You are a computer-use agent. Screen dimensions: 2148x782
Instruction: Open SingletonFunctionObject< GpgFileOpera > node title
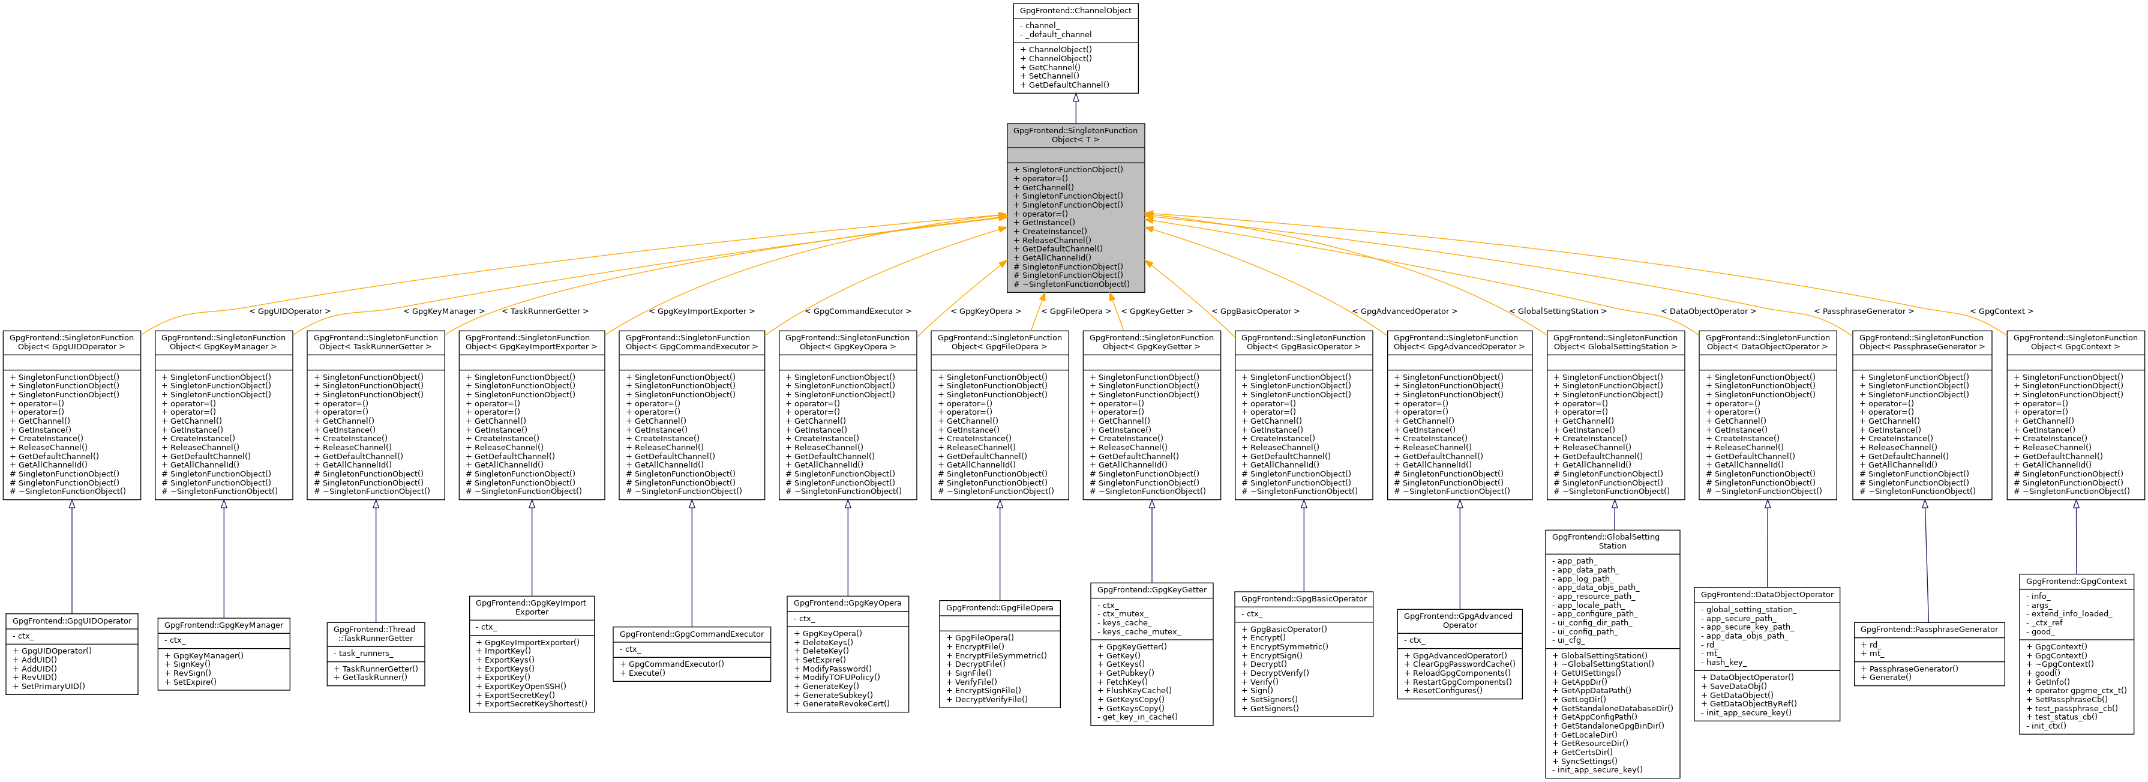coord(1000,343)
